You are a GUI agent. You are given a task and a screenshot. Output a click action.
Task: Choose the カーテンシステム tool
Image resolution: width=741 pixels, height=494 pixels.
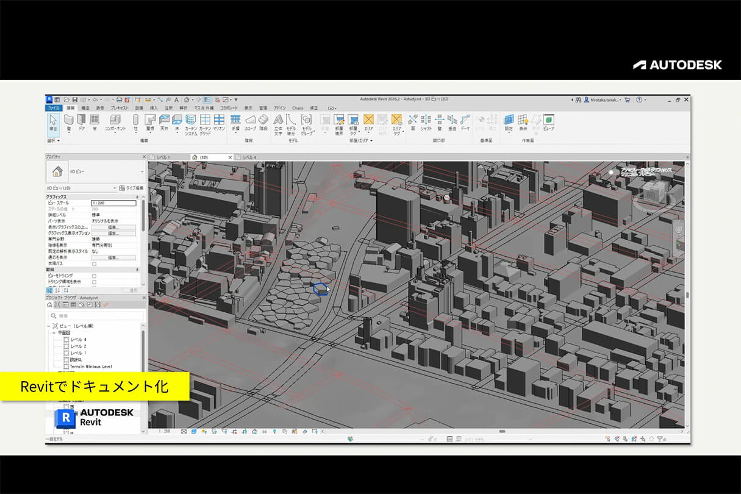(191, 124)
